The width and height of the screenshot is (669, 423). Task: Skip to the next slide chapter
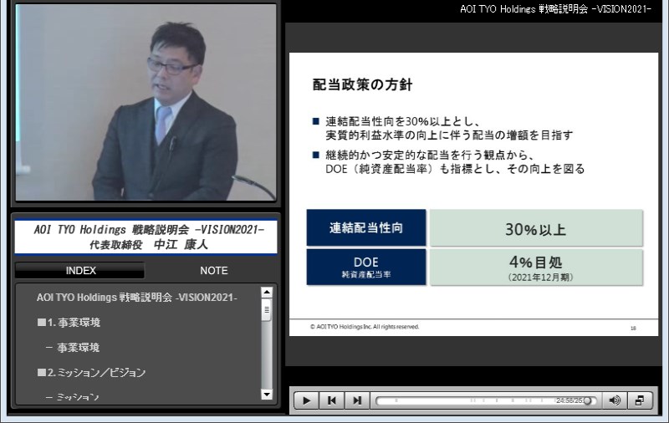click(357, 400)
